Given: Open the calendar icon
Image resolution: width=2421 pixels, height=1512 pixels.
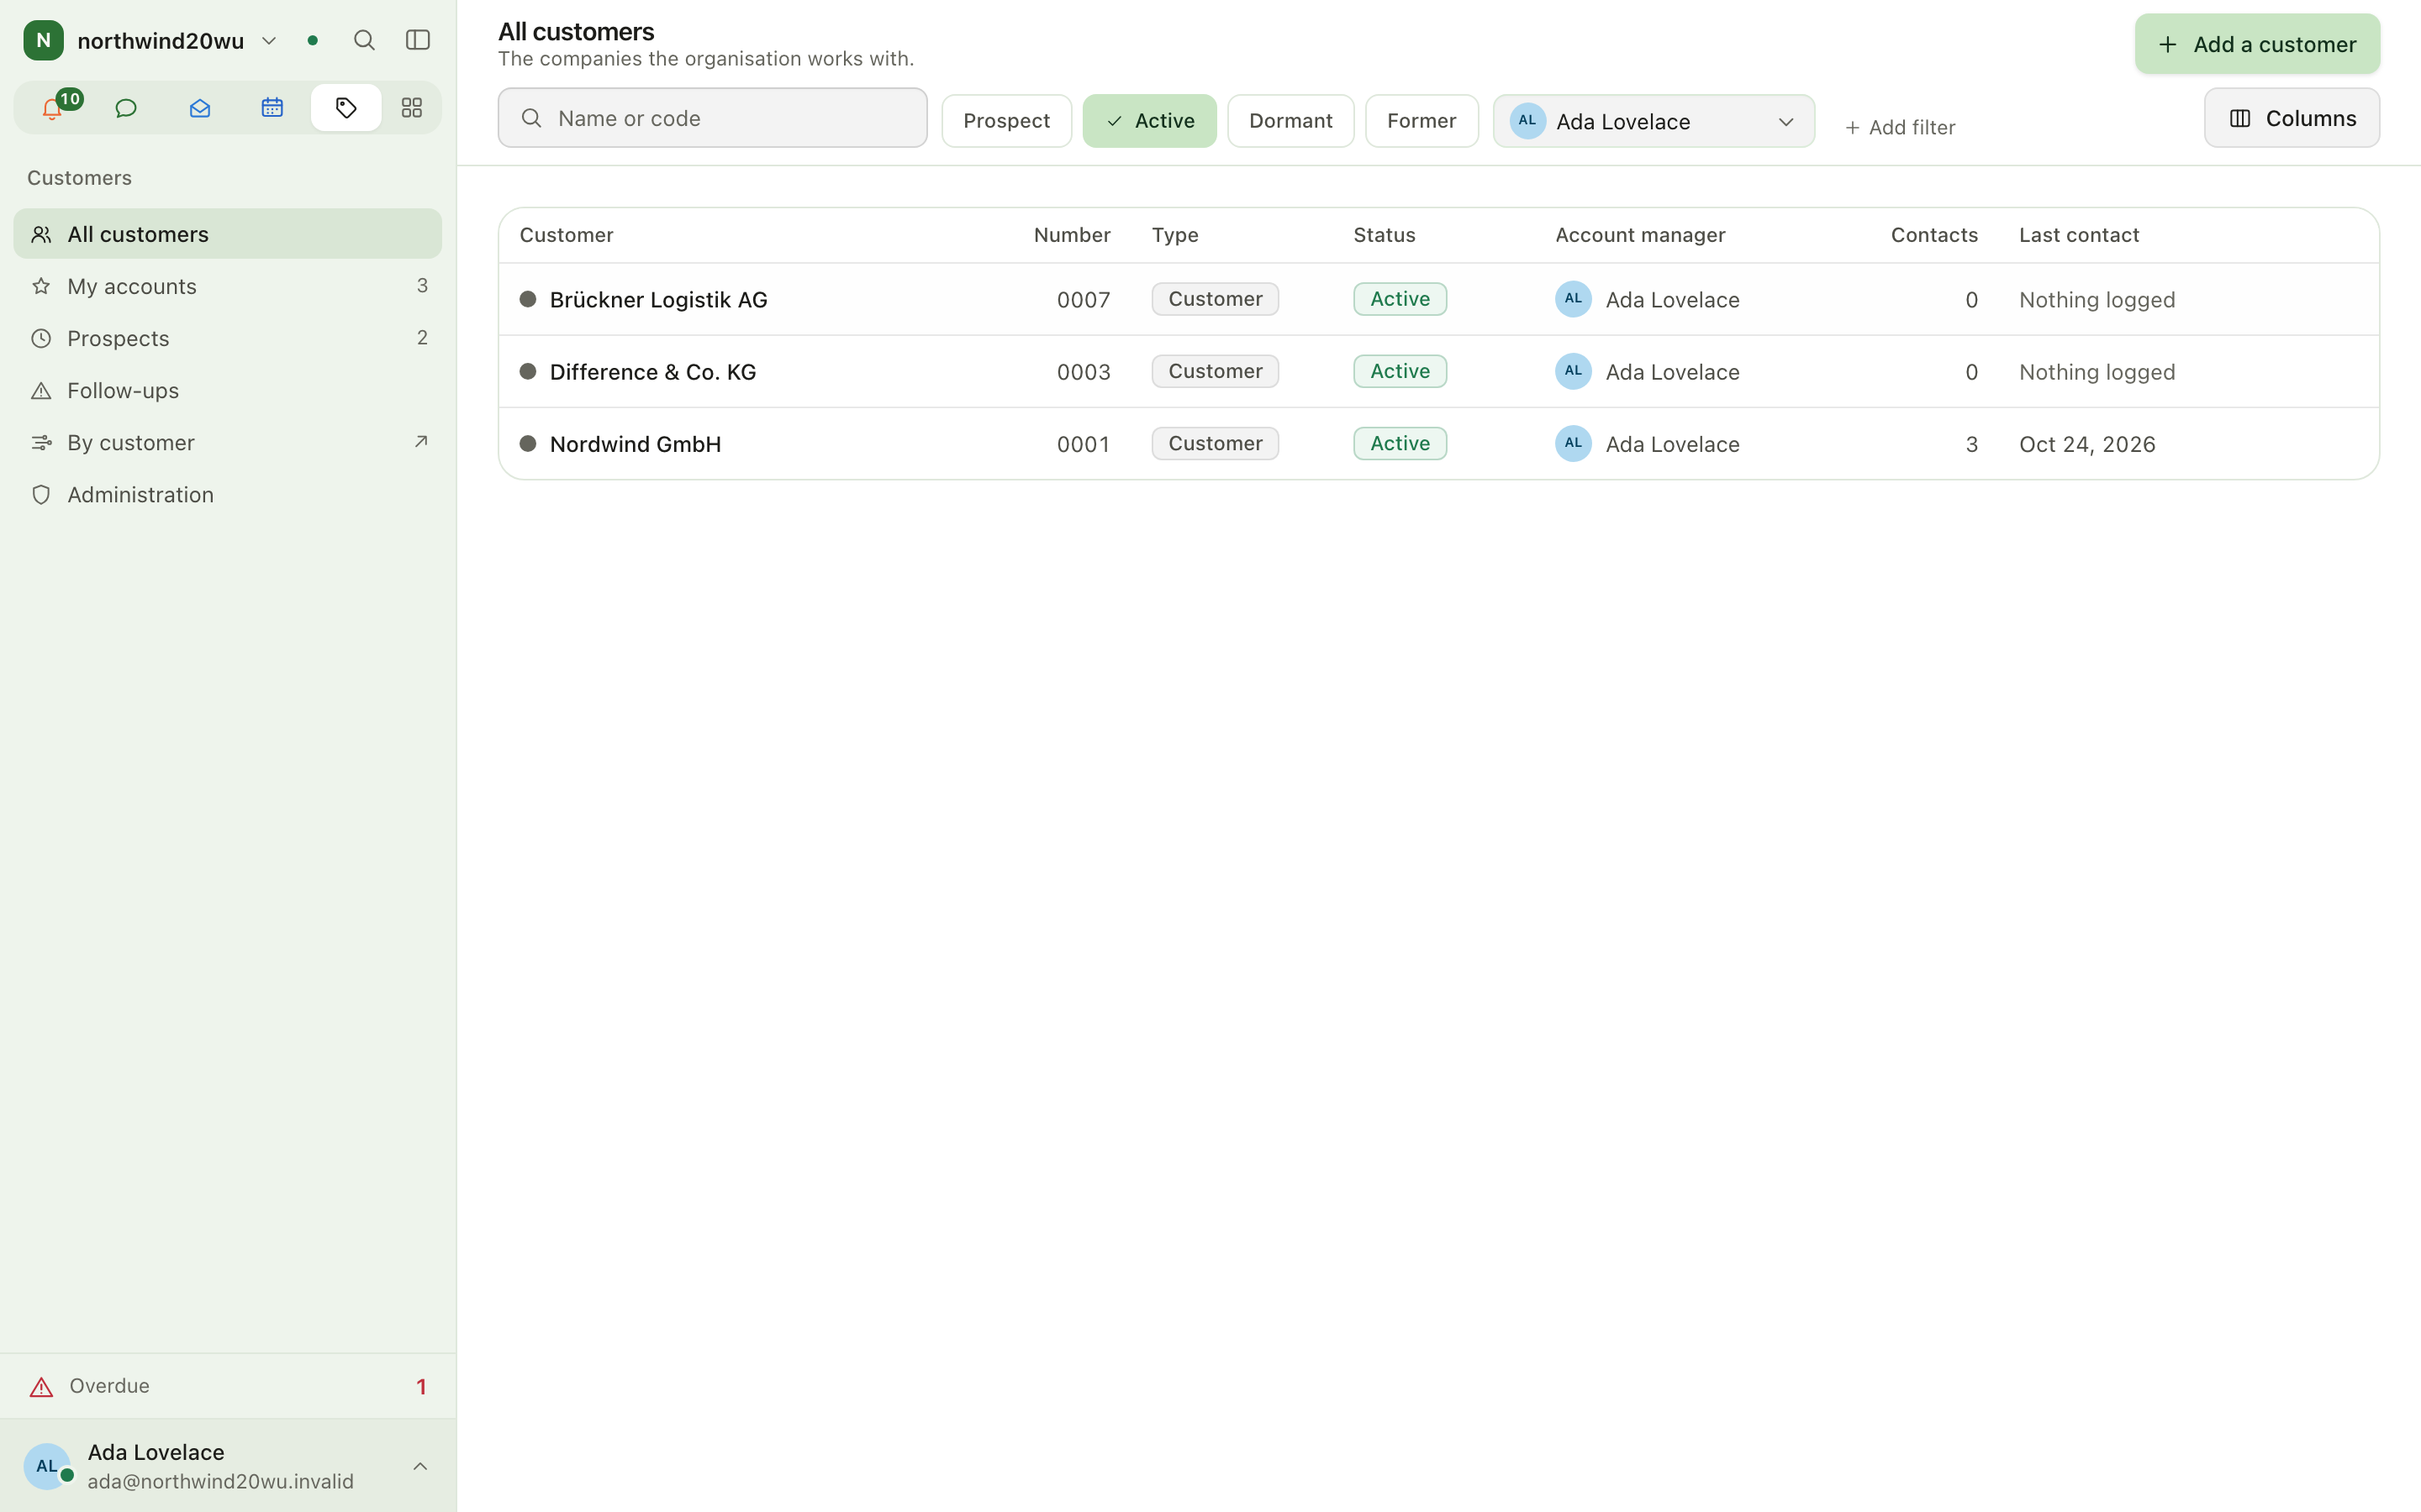Looking at the screenshot, I should [272, 108].
